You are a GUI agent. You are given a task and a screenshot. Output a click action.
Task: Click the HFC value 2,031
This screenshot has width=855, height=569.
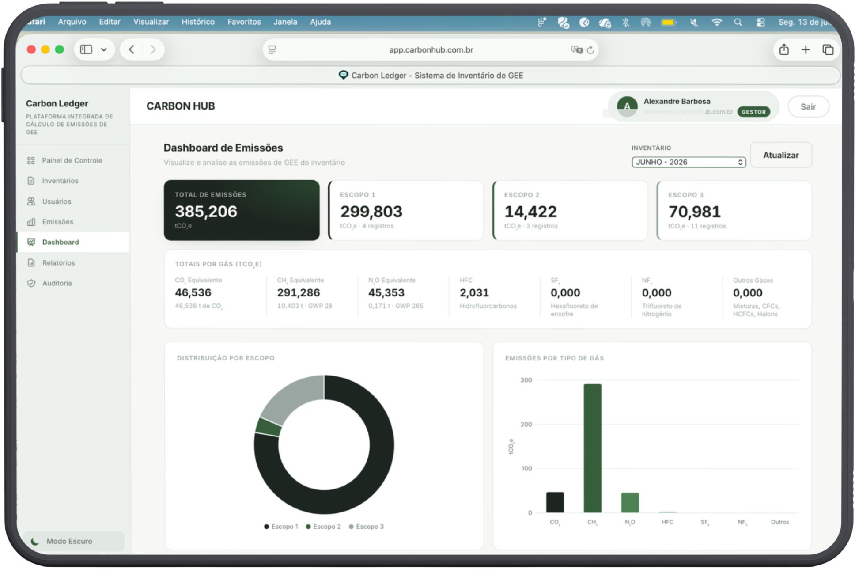(x=474, y=292)
